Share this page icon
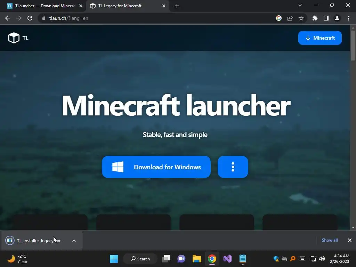The width and height of the screenshot is (356, 267). pos(290,18)
